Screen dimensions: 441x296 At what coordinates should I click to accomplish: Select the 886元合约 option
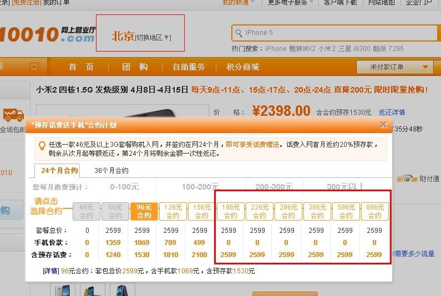[x=375, y=211]
